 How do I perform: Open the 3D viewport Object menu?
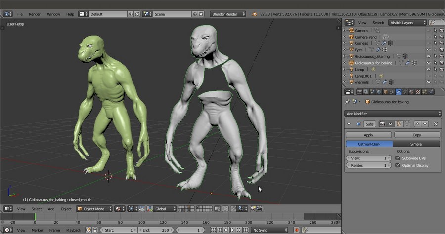point(66,209)
